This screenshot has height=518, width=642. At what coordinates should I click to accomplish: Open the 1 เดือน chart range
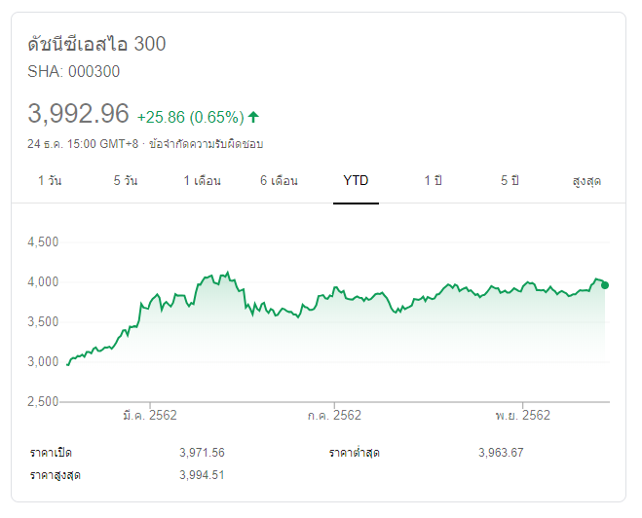tap(203, 181)
